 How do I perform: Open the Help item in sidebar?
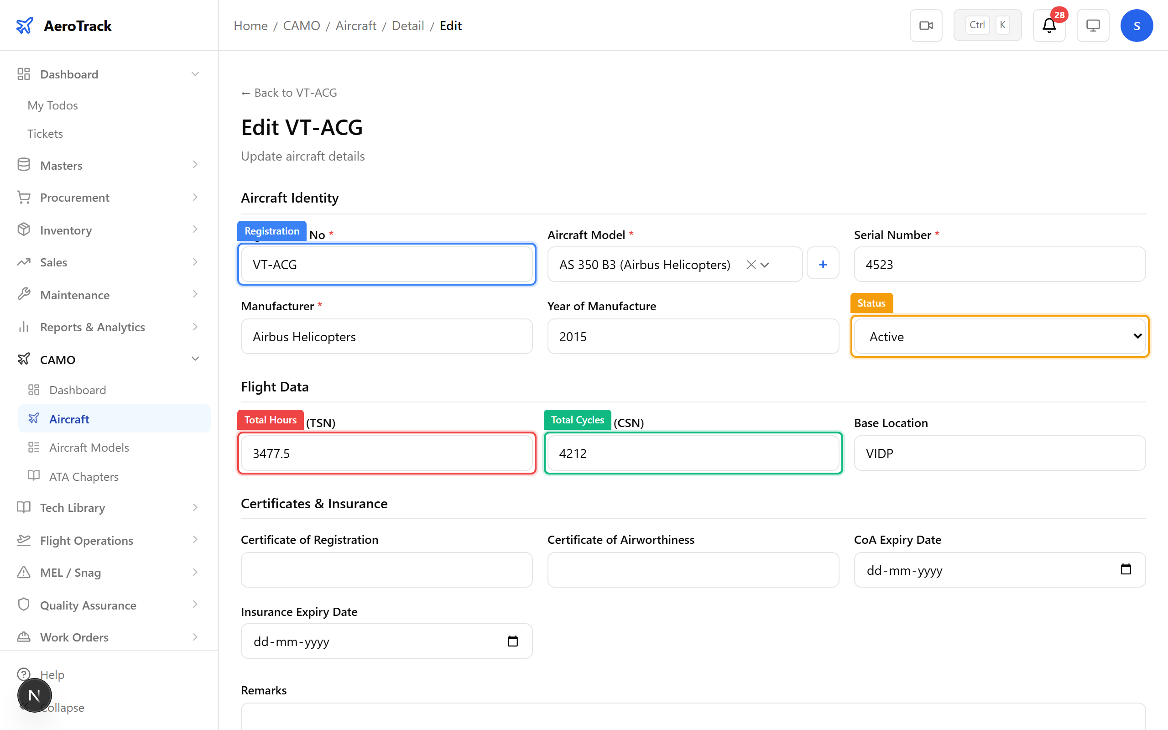pos(52,674)
